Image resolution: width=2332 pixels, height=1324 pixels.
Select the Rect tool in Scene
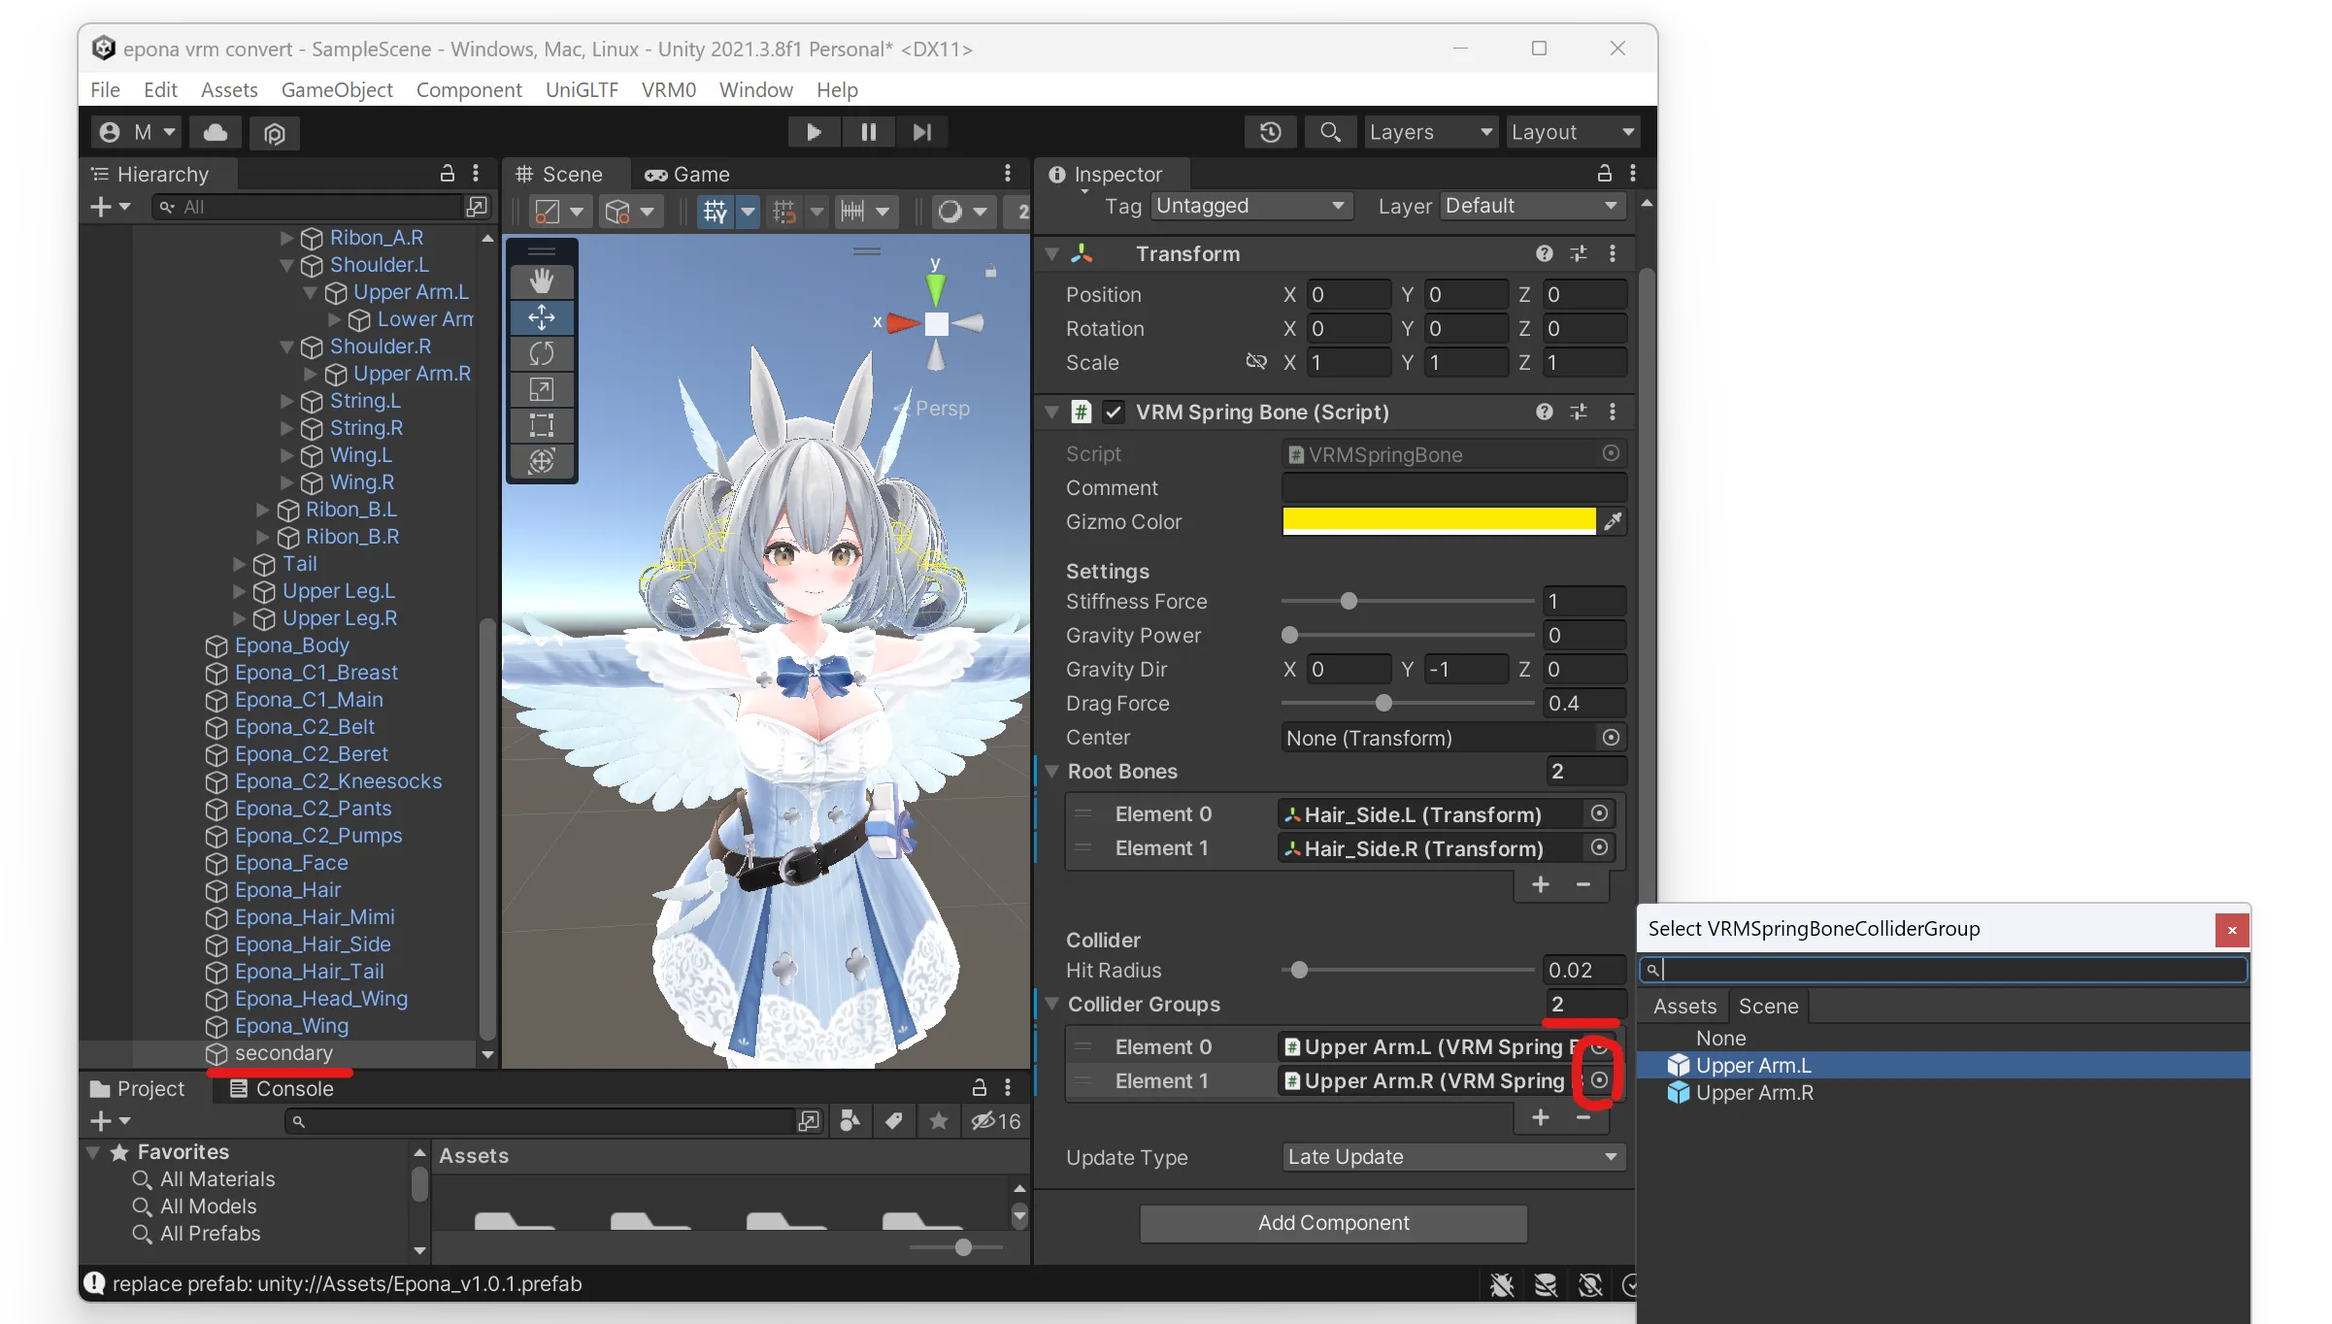pos(542,425)
